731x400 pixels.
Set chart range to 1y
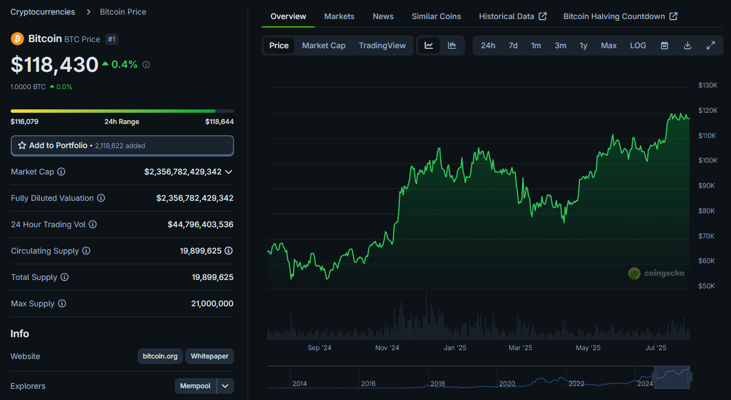(583, 45)
